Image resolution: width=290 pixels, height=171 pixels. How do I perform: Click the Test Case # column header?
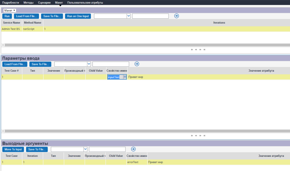[12, 71]
